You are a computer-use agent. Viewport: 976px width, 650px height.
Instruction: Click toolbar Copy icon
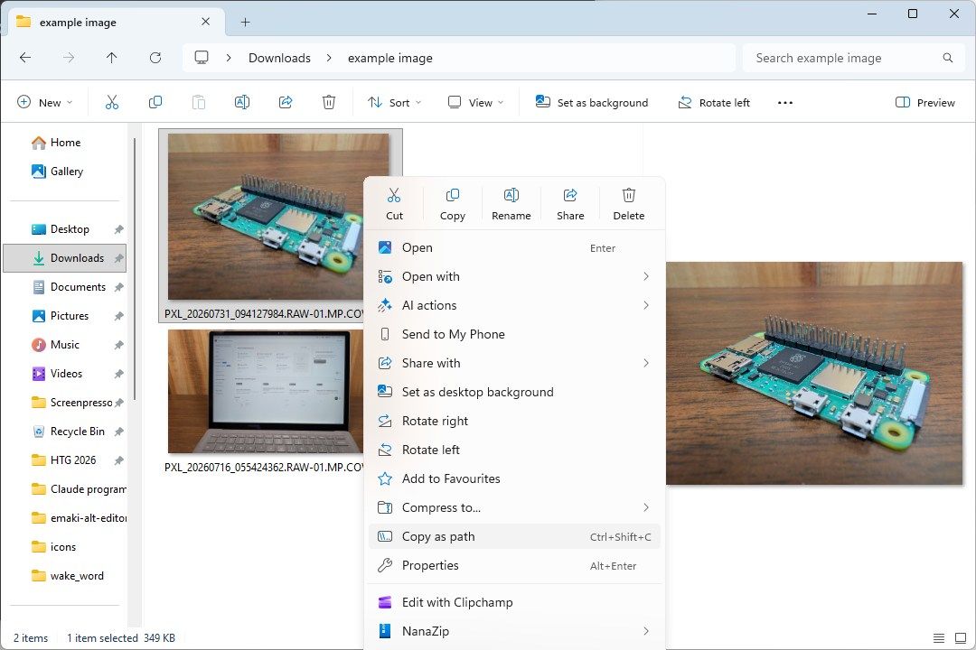[155, 102]
